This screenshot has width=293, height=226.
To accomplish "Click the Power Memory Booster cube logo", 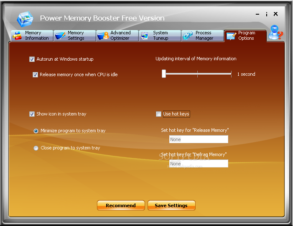I will [x=25, y=19].
